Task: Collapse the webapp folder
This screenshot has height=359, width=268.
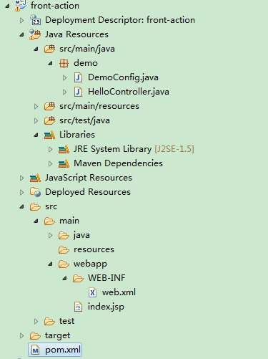Action: [50, 264]
